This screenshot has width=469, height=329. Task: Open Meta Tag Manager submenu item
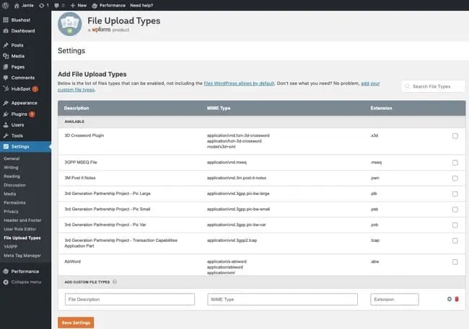22,256
